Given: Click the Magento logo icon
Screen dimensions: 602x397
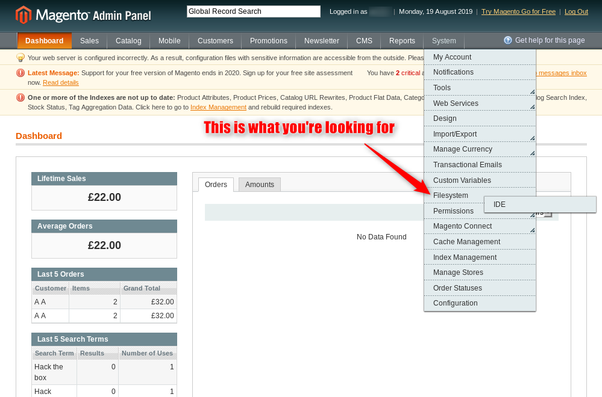Looking at the screenshot, I should coord(24,14).
